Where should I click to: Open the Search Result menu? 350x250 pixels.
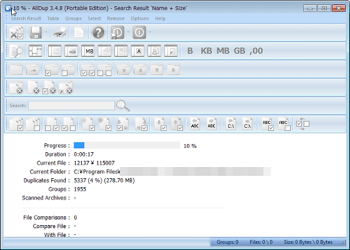click(x=26, y=19)
